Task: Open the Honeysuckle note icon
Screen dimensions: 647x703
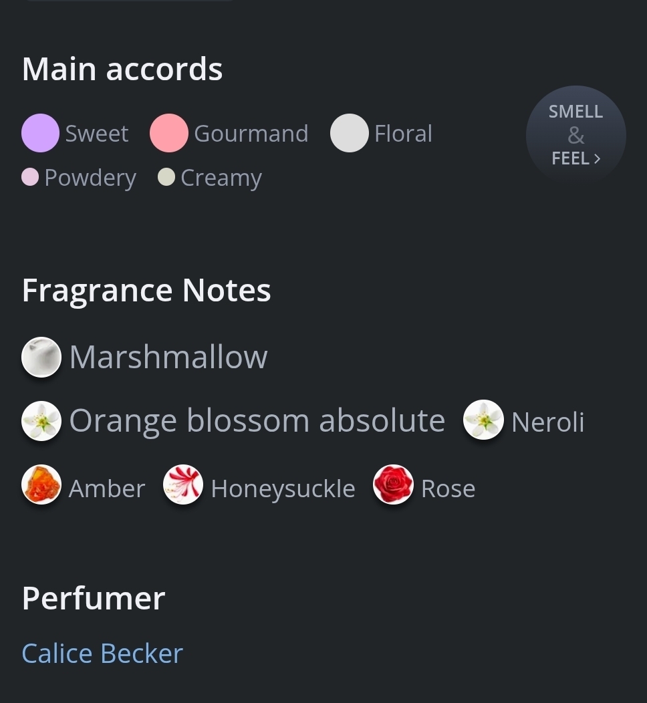Action: click(x=183, y=484)
